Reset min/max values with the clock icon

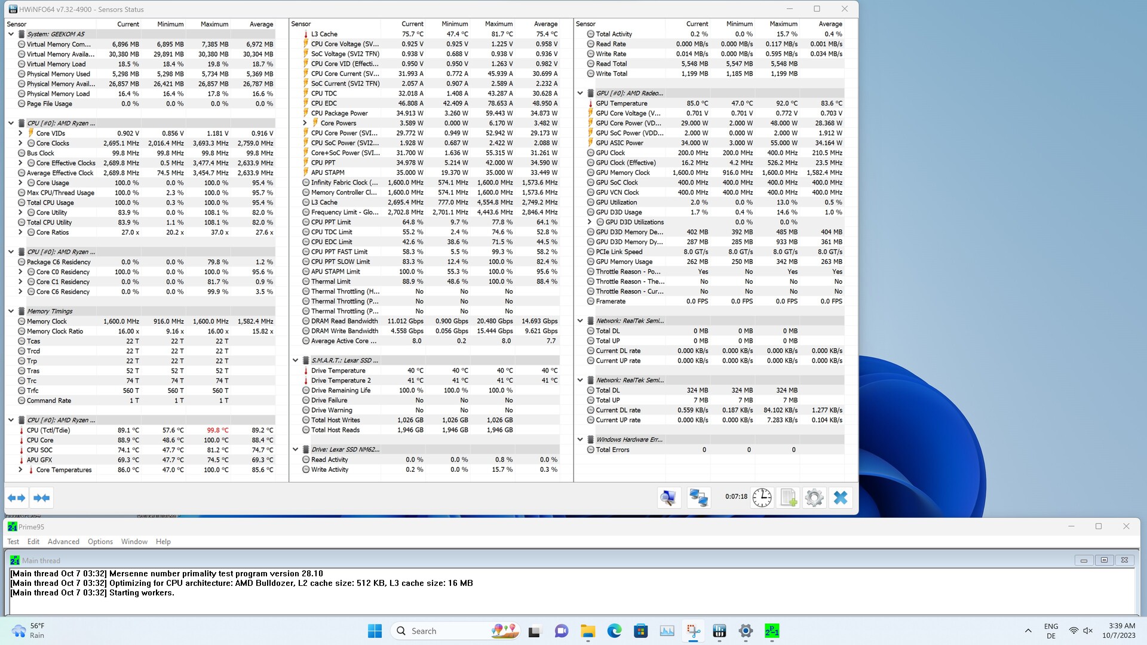pyautogui.click(x=762, y=497)
